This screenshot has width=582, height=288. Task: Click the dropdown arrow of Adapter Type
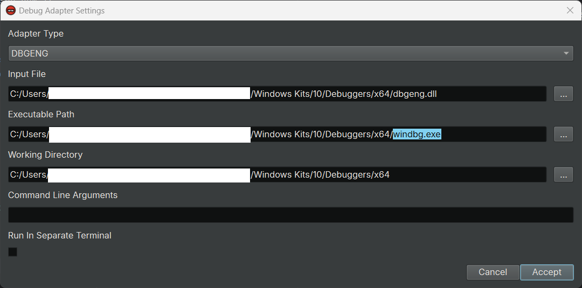pos(566,53)
